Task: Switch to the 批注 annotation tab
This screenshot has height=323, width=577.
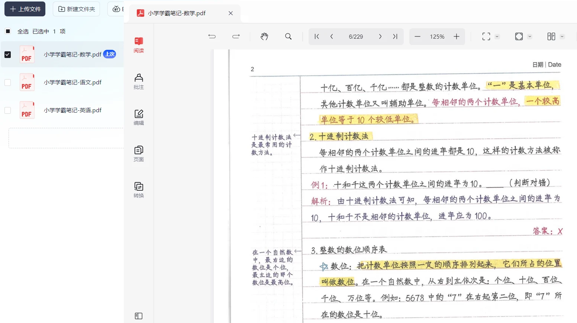Action: 139,81
